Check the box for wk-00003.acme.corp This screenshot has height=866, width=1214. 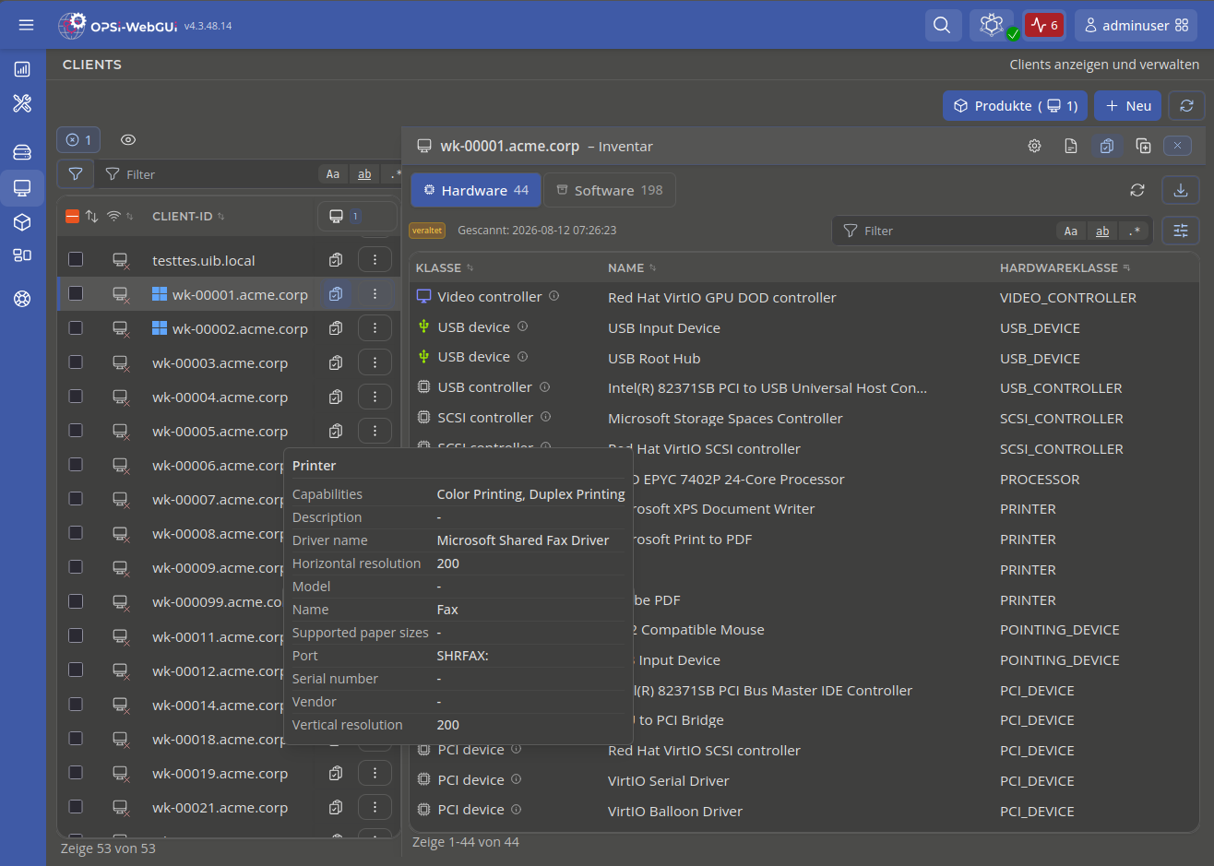coord(76,362)
